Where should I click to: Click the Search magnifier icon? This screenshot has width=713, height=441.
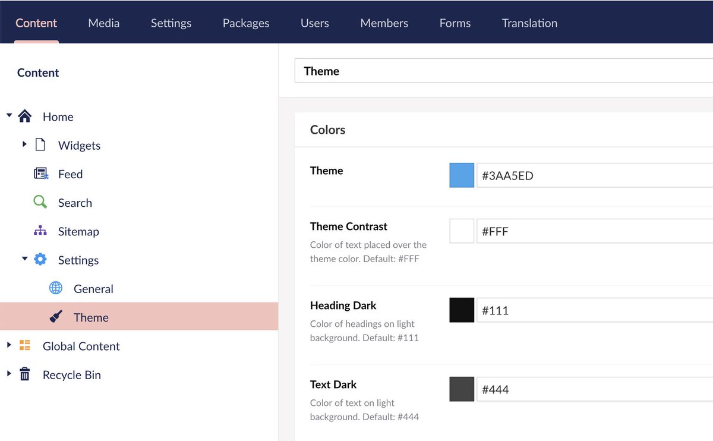tap(40, 202)
